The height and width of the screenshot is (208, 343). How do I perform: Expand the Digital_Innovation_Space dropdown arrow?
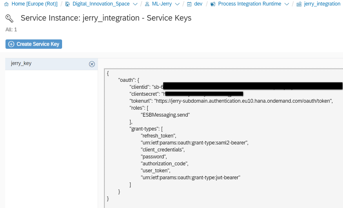[135, 4]
